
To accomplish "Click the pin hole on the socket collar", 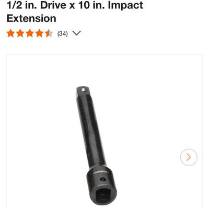I will pyautogui.click(x=103, y=179).
